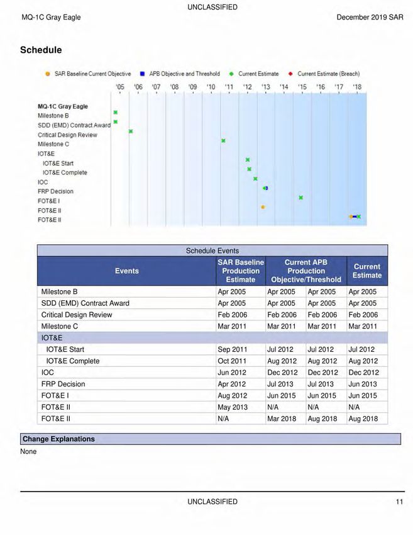Click 'SDD (EMD) Contract Award' table row name
Image resolution: width=413 pixels, height=535 pixels.
(85, 303)
